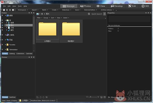The image size is (153, 103).
Task: Open the Workspaces dropdown
Action: coord(23,10)
